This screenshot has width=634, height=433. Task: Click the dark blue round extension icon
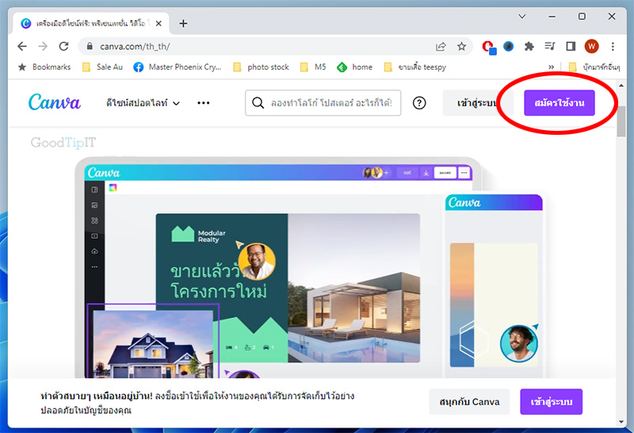pyautogui.click(x=508, y=47)
